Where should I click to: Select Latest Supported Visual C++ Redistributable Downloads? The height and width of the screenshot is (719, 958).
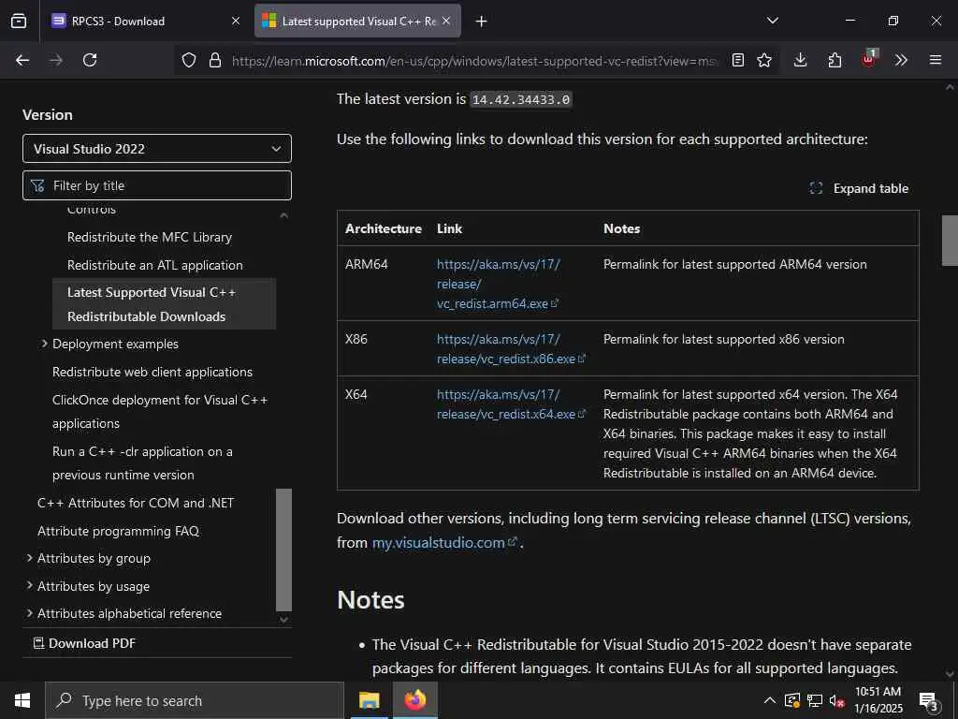click(x=165, y=304)
